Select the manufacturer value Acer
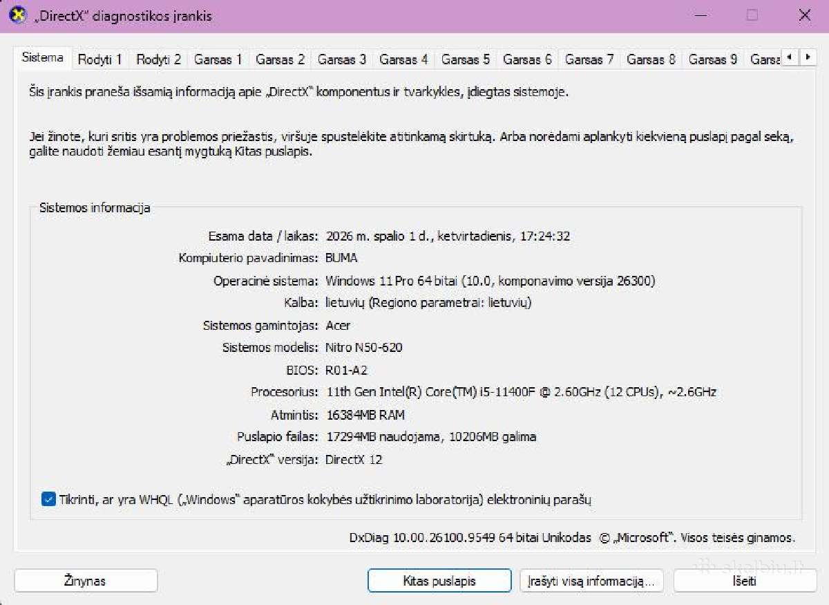Viewport: 829px width, 605px height. pos(338,325)
